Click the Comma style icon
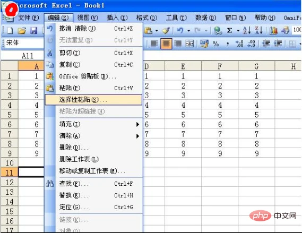 (228, 44)
